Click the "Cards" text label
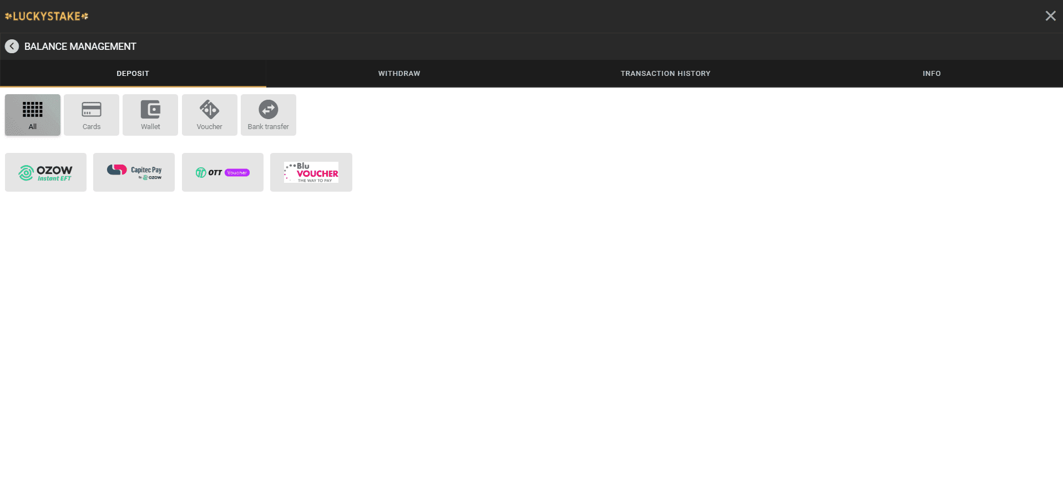Viewport: 1063px width, 477px height. tap(92, 127)
